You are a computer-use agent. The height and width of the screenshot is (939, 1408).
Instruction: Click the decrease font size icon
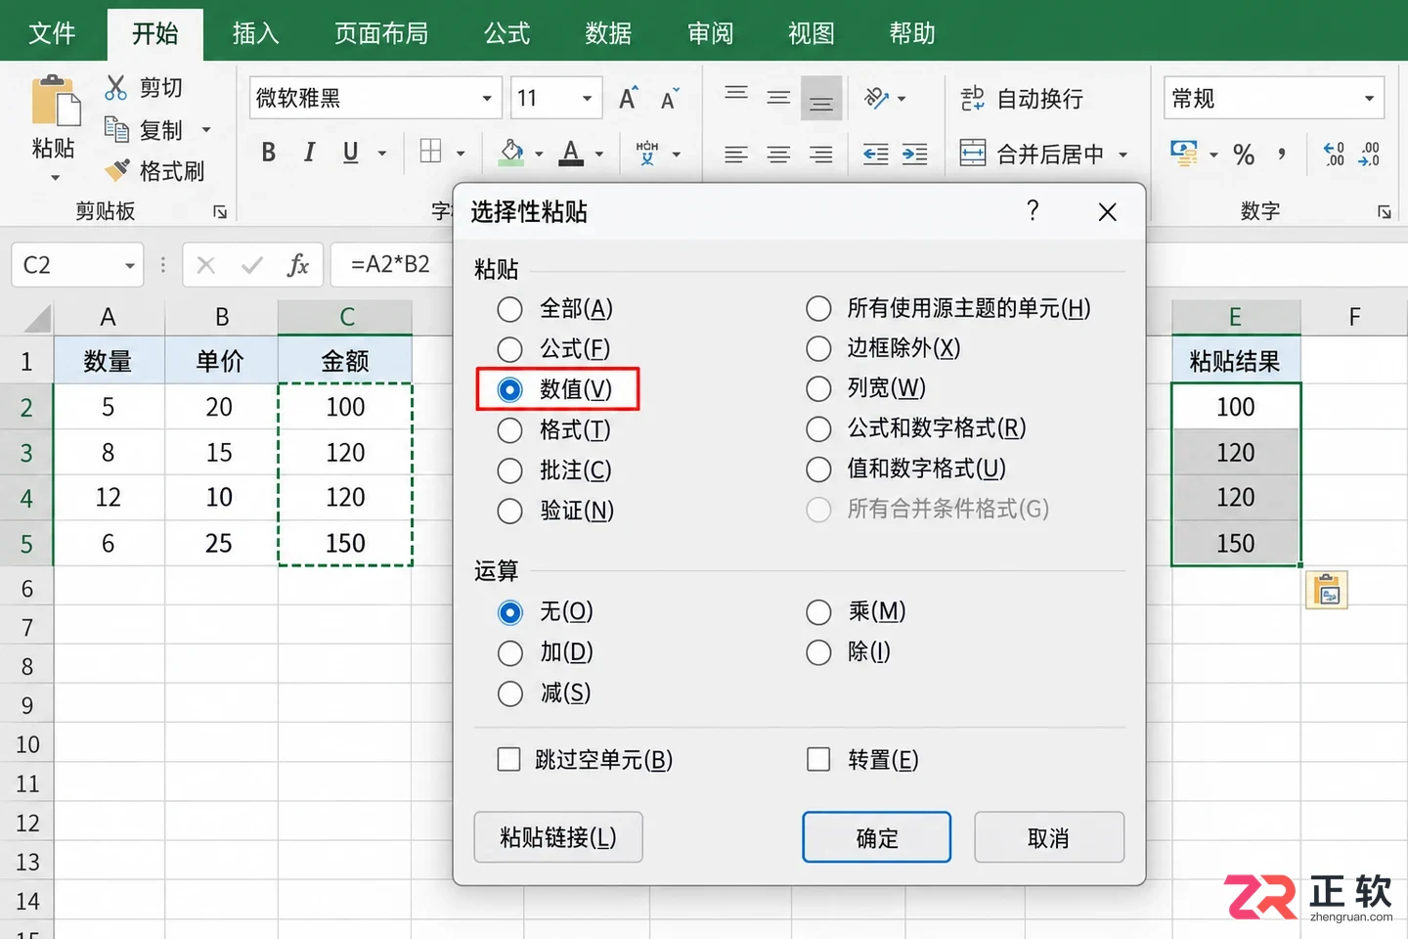coord(670,99)
